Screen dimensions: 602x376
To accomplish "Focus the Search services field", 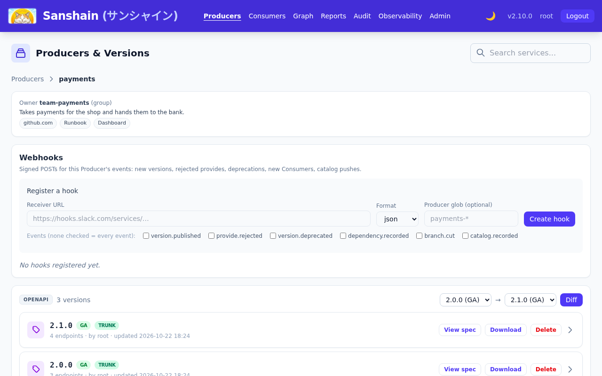I will click(x=531, y=53).
